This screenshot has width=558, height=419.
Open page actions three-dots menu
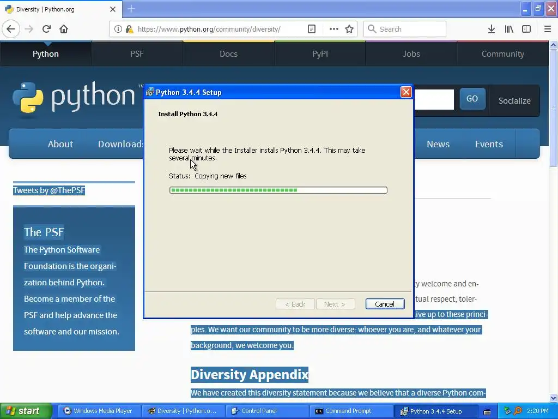pyautogui.click(x=334, y=29)
